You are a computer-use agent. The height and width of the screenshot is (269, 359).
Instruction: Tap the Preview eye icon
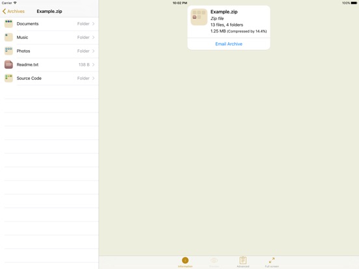pyautogui.click(x=214, y=261)
